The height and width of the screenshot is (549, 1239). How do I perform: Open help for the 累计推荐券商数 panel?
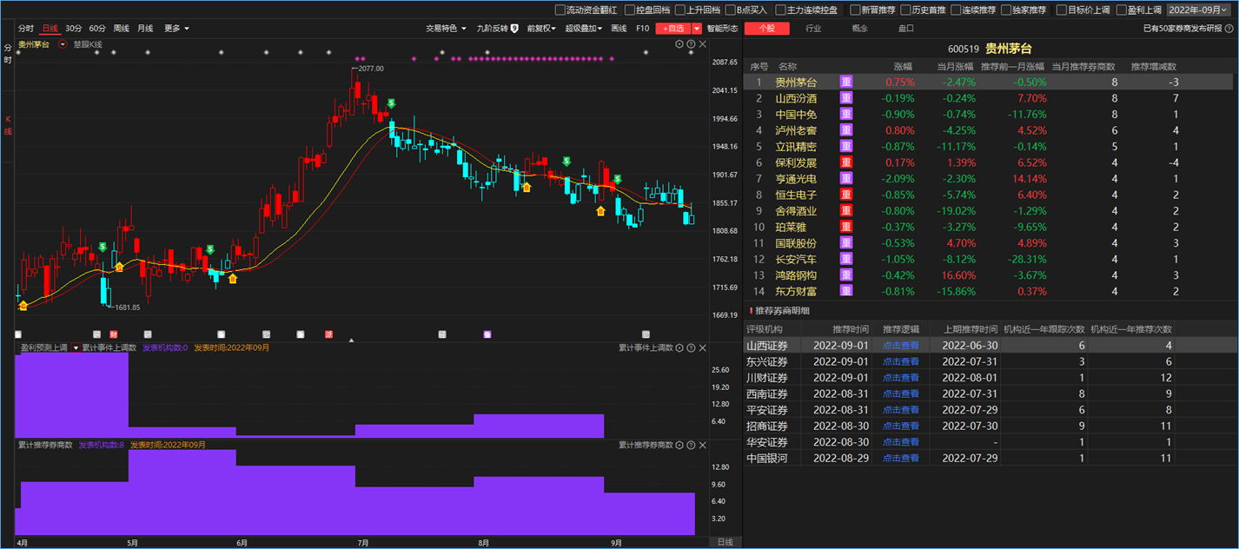(691, 445)
